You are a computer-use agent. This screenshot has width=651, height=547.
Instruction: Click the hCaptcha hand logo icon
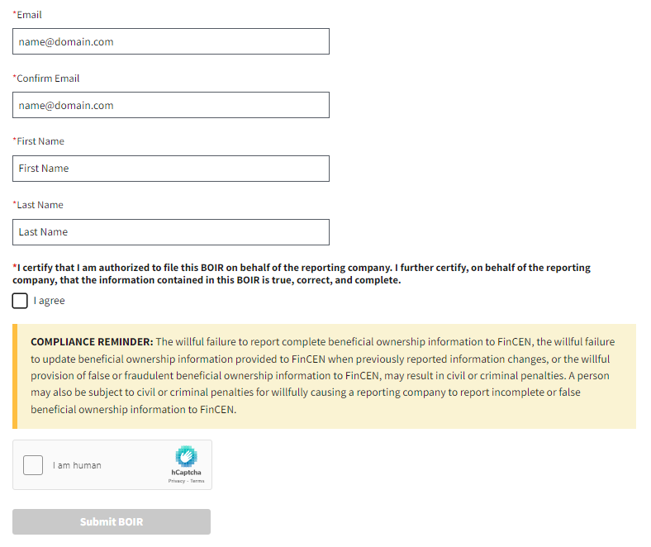click(x=186, y=456)
